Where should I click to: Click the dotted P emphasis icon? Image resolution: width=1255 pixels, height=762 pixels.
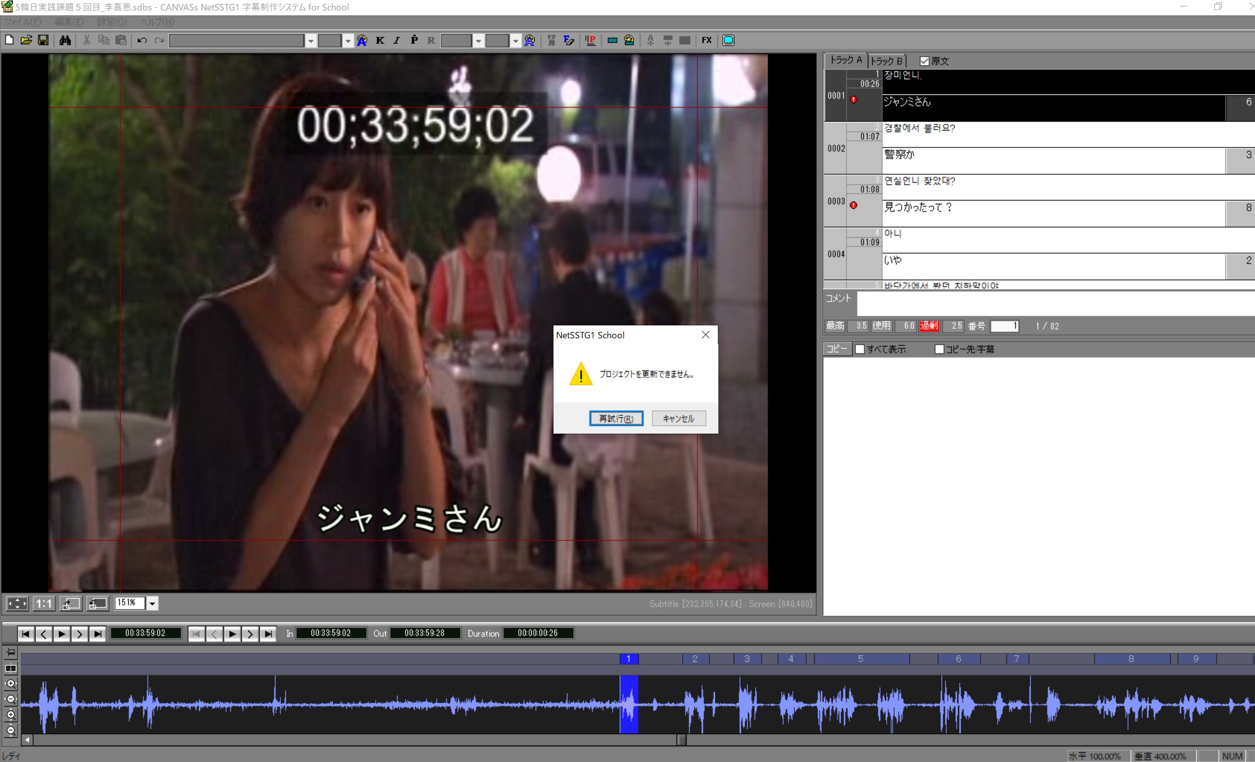pos(414,40)
